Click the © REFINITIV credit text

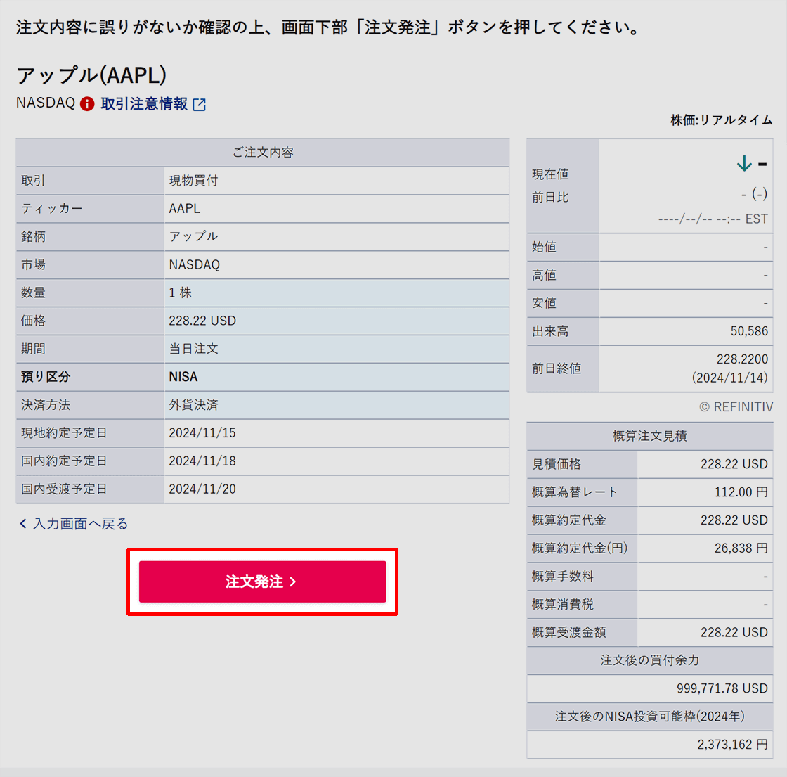tap(736, 407)
